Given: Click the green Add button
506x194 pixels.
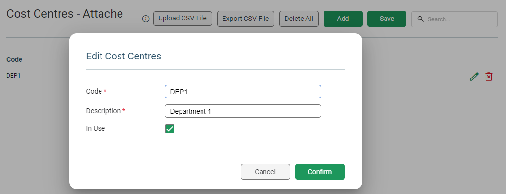Looking at the screenshot, I should click(343, 19).
